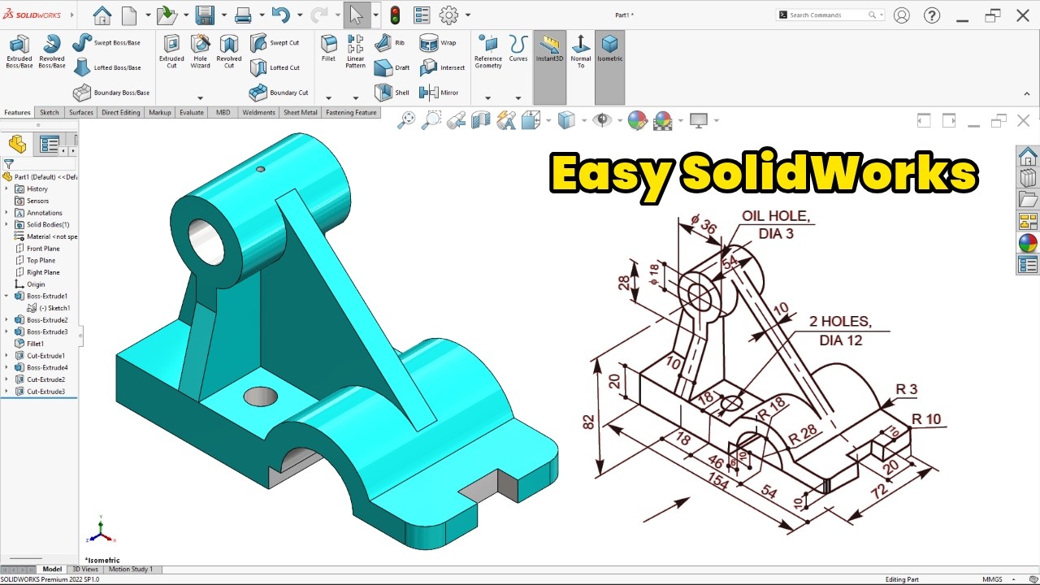Open the Appearances color ball pane

(1028, 243)
